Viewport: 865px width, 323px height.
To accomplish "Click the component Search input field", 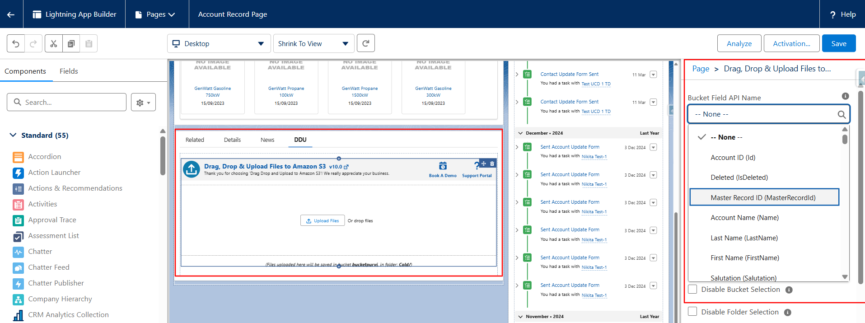I will point(66,103).
